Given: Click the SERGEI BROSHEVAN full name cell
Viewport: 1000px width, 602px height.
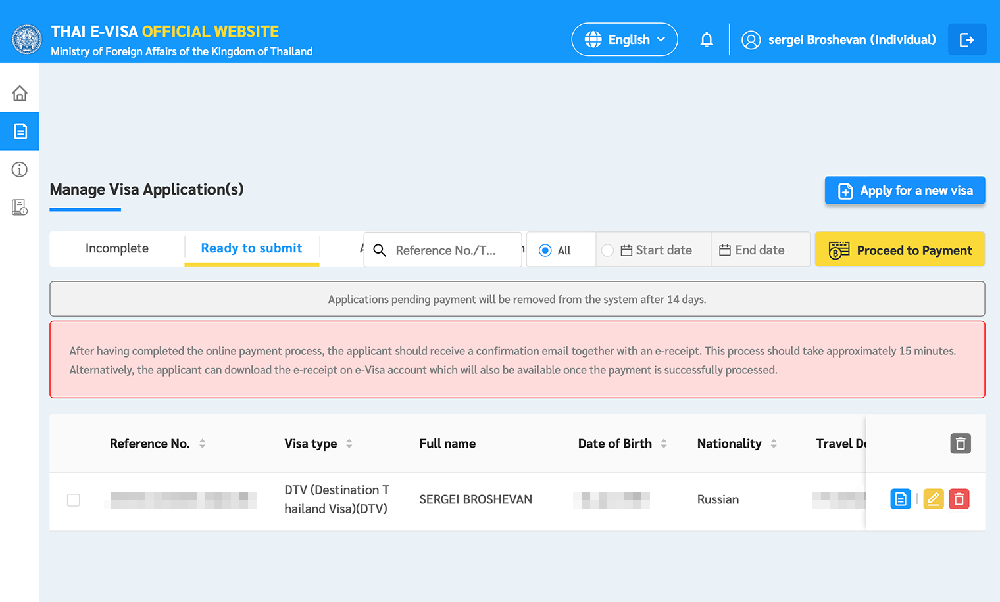Looking at the screenshot, I should click(476, 499).
